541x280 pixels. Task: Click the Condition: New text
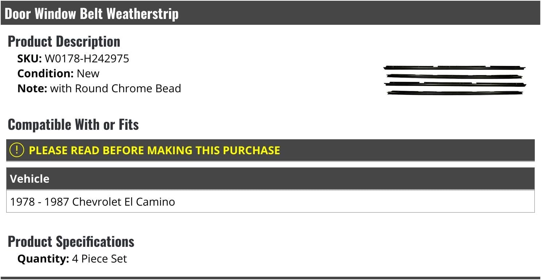[58, 73]
